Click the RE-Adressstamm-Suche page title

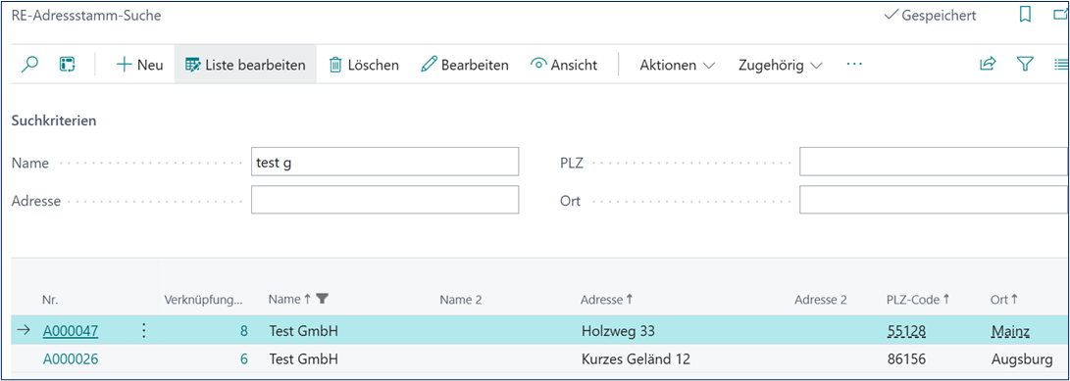pyautogui.click(x=86, y=15)
